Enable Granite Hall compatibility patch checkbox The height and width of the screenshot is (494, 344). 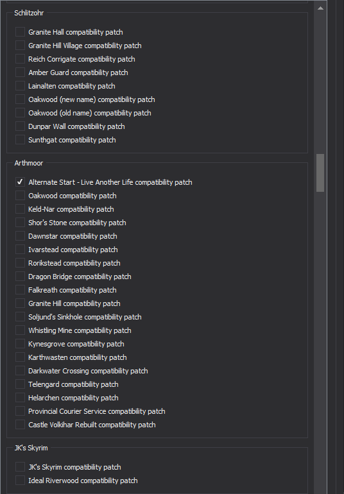click(20, 32)
